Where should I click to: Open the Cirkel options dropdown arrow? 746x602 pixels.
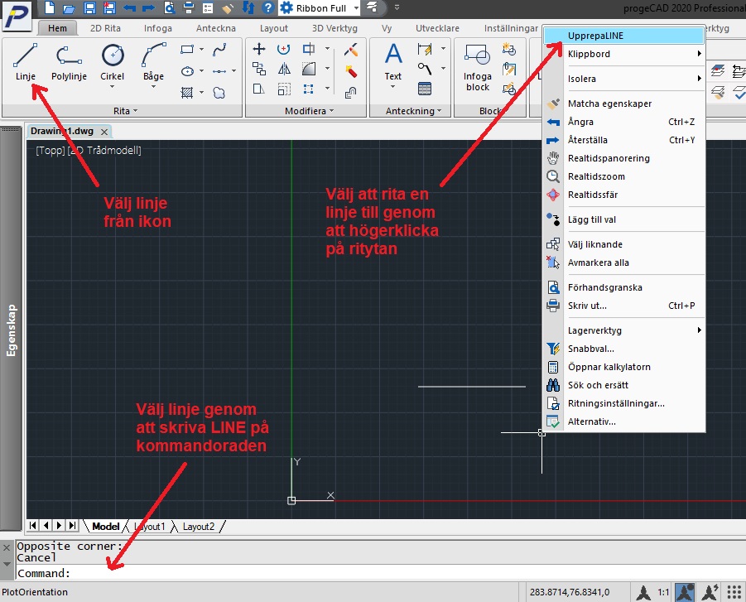[113, 87]
